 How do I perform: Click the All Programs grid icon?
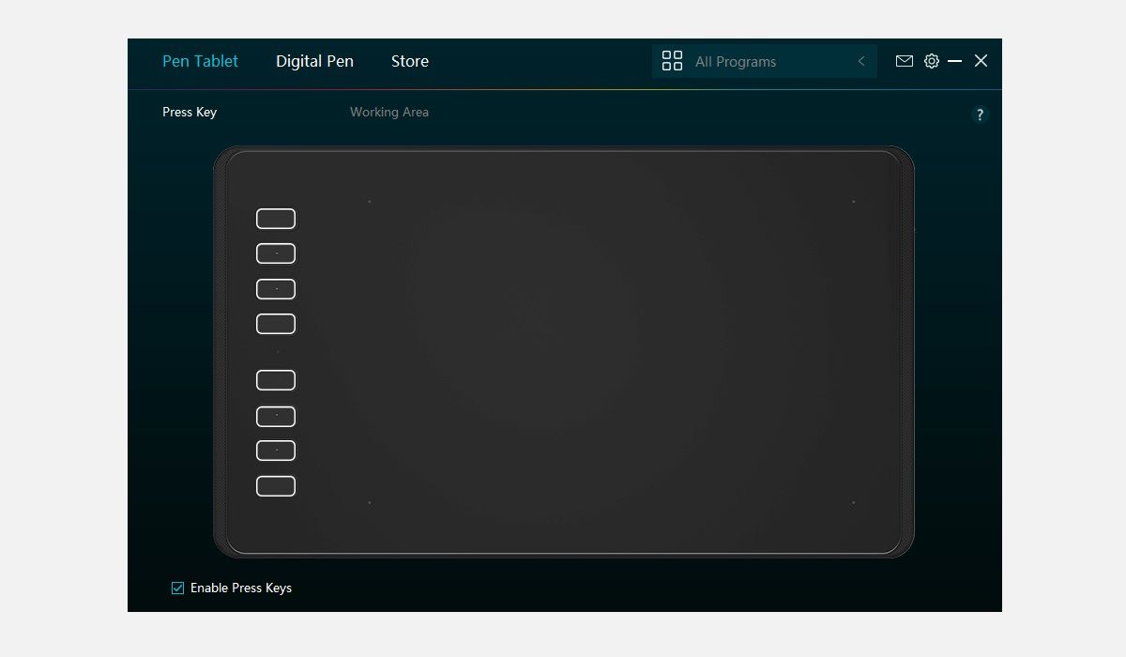coord(672,61)
